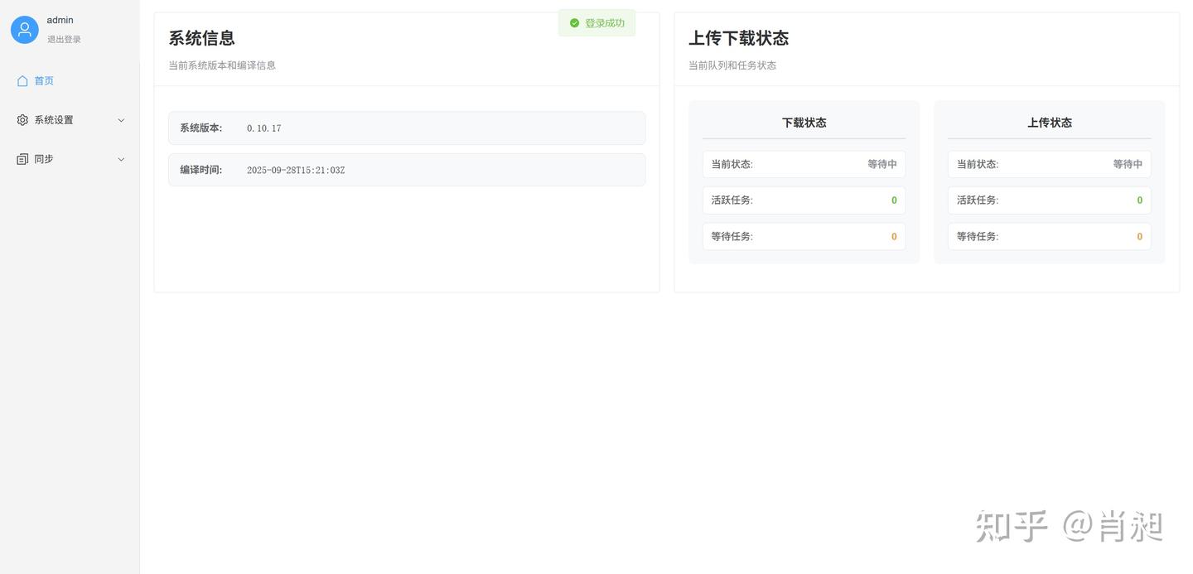
Task: Click the home icon beside 首页
Action: (22, 80)
